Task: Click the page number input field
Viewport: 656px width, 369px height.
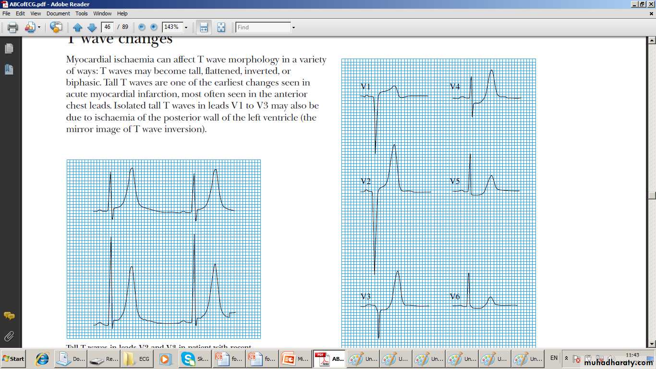Action: [108, 27]
